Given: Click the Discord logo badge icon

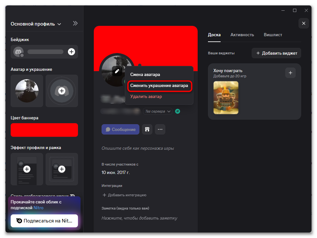Looking at the screenshot, I should (x=18, y=52).
